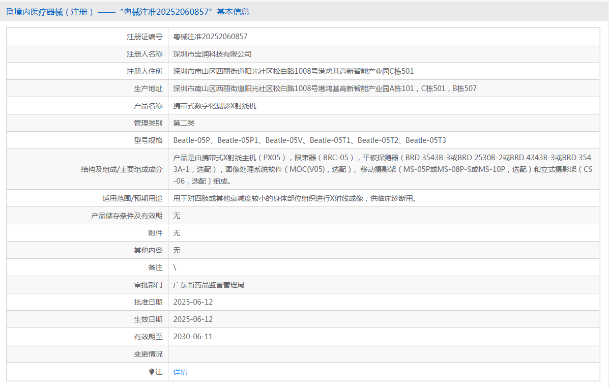Click the 无 value in 产品储存条件及有效期 row
This screenshot has height=387, width=609.
point(177,216)
